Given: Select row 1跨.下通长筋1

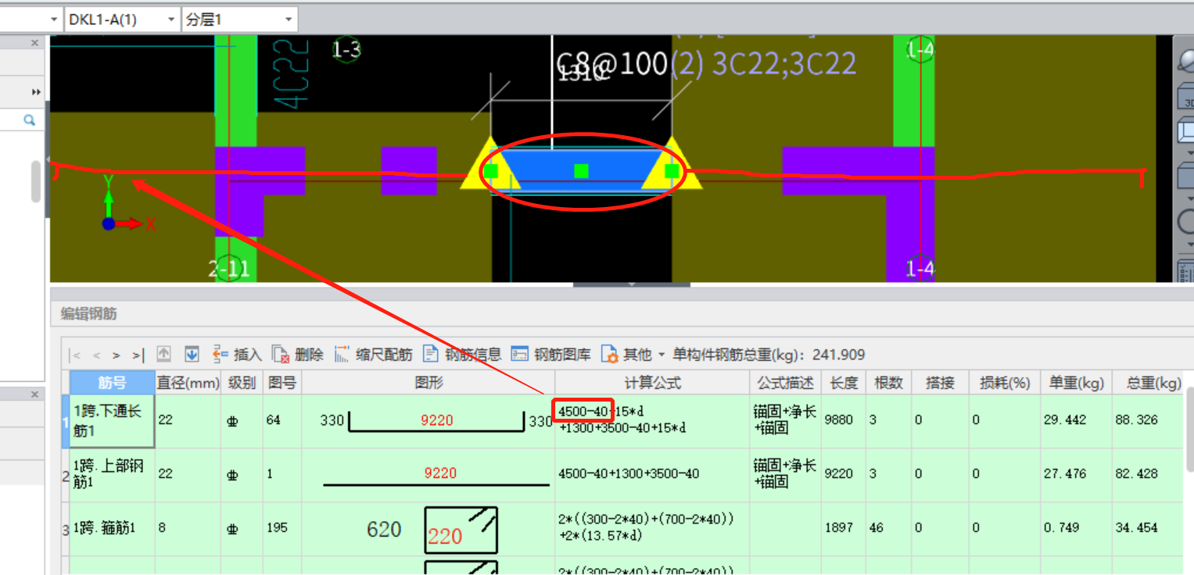Looking at the screenshot, I should pos(113,420).
